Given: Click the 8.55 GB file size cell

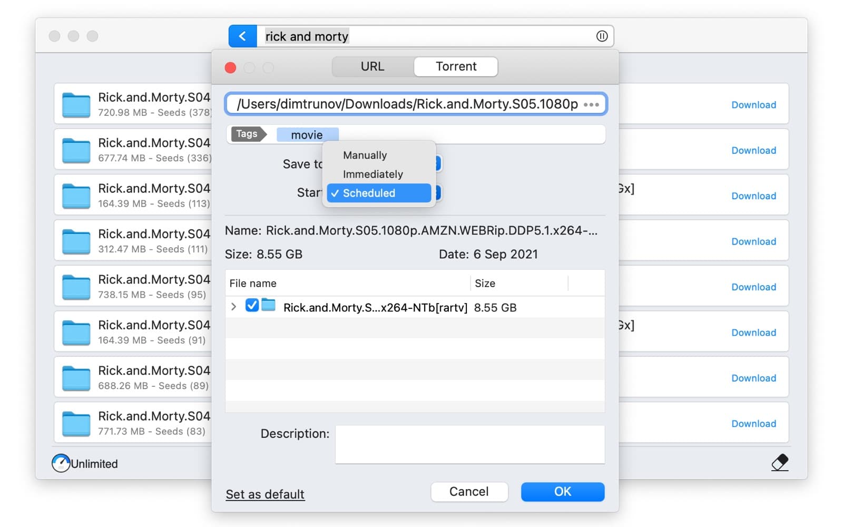Looking at the screenshot, I should pos(495,307).
